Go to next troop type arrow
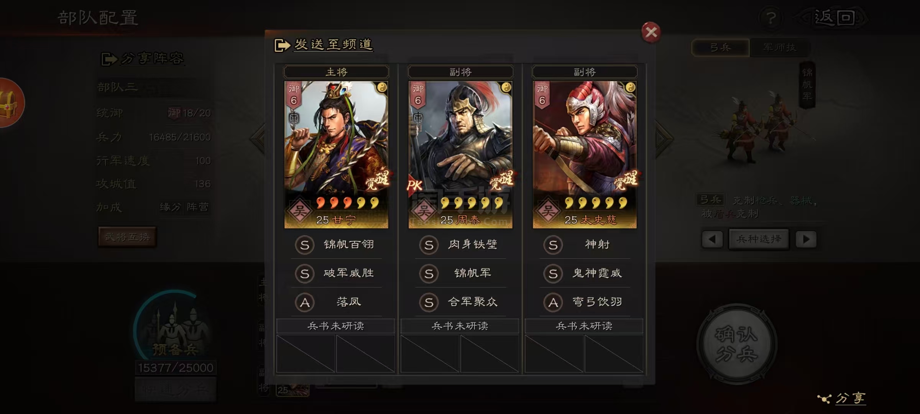 806,239
